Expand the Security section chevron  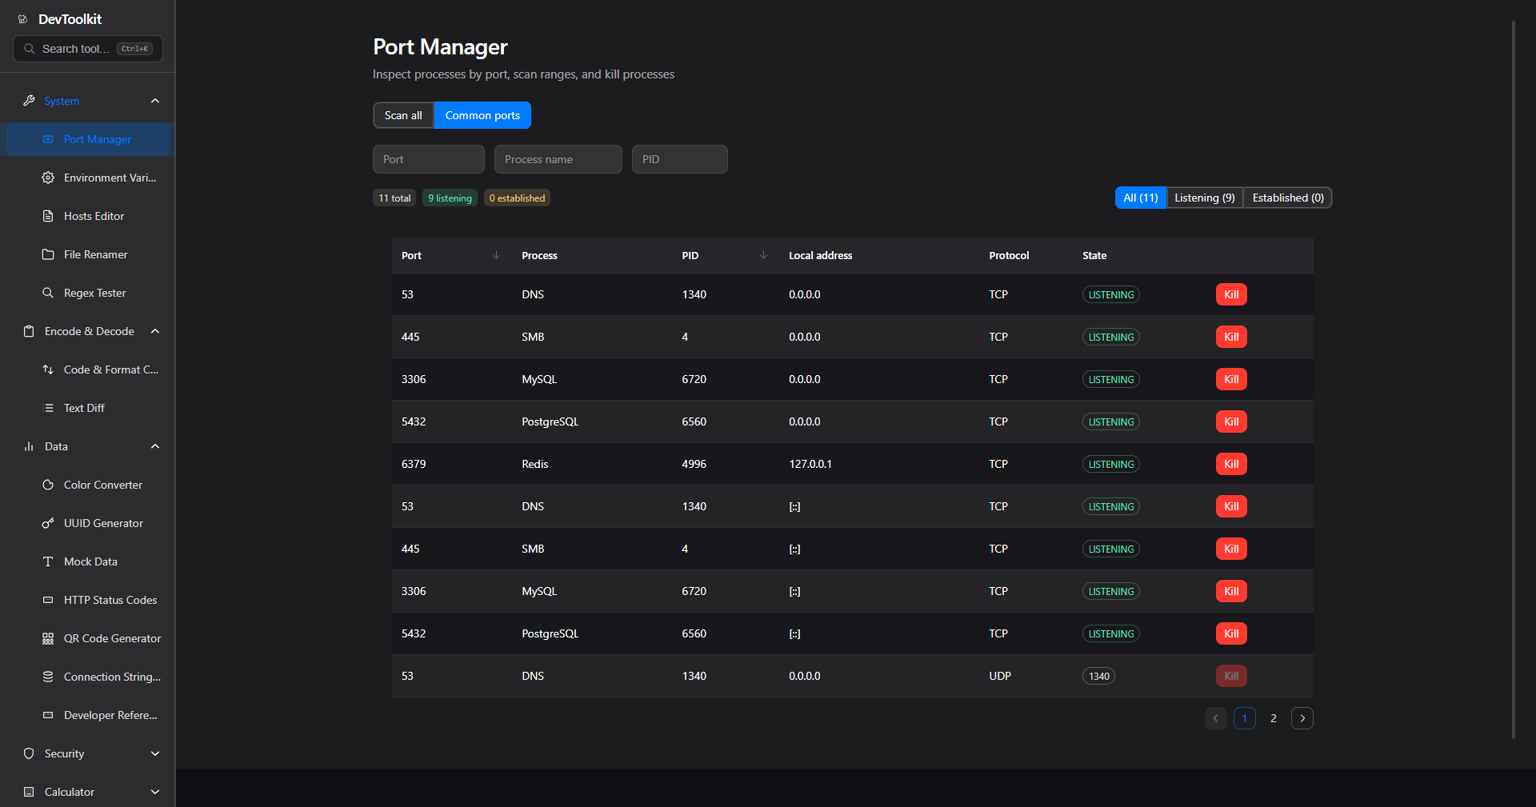pyautogui.click(x=155, y=753)
